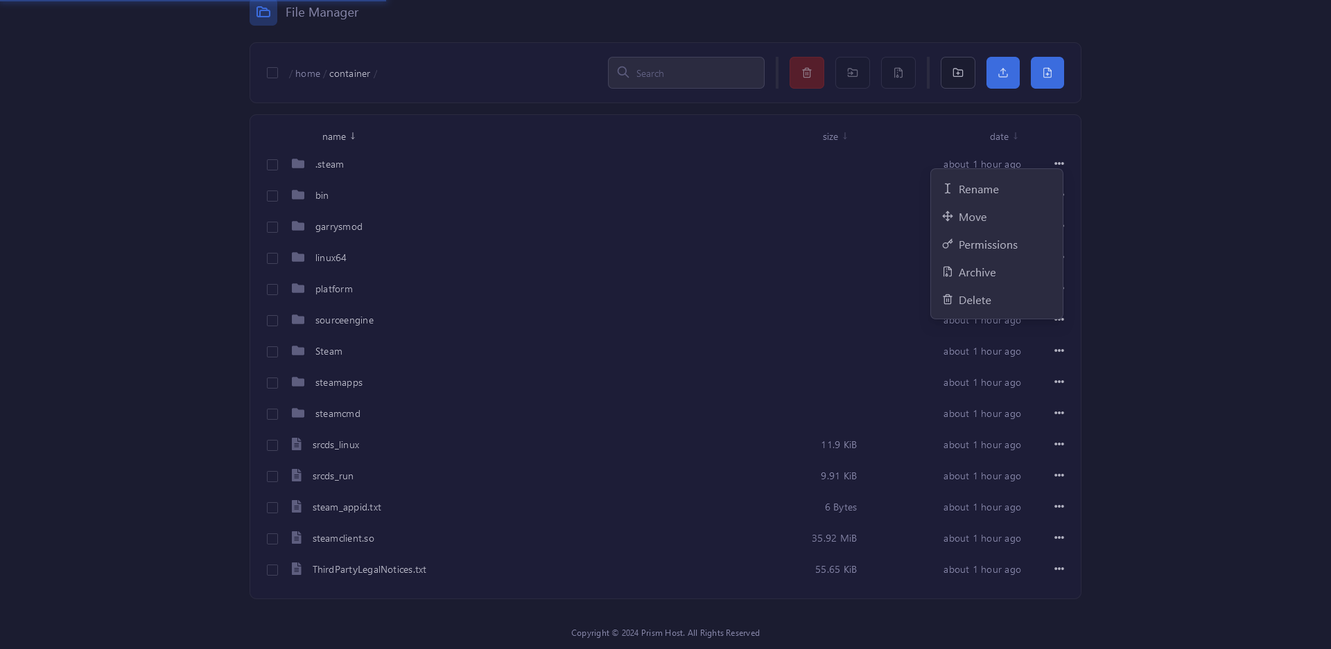Click the archive selected files toolbar icon
Screen dimensions: 1331x649
click(898, 73)
